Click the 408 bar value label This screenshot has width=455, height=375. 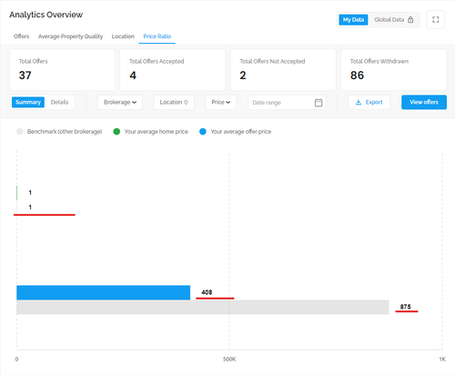tap(207, 292)
